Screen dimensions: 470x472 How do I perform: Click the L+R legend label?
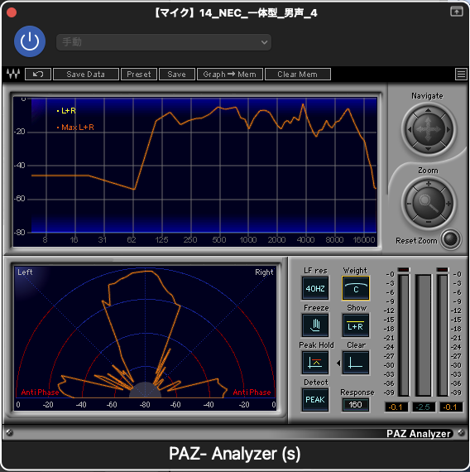point(69,111)
